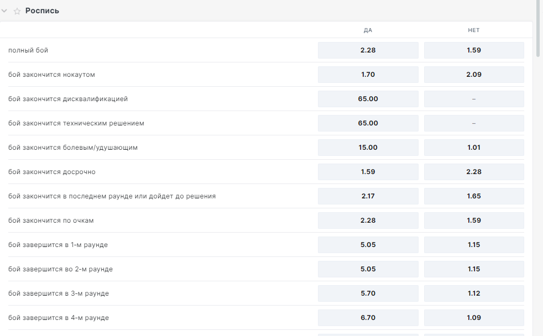
Task: Choose НЕТ 1.01 for болевым/удушающим
Action: pos(474,148)
